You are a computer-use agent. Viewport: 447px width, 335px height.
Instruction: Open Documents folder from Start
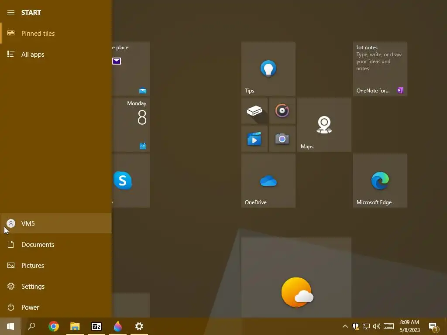click(x=56, y=244)
